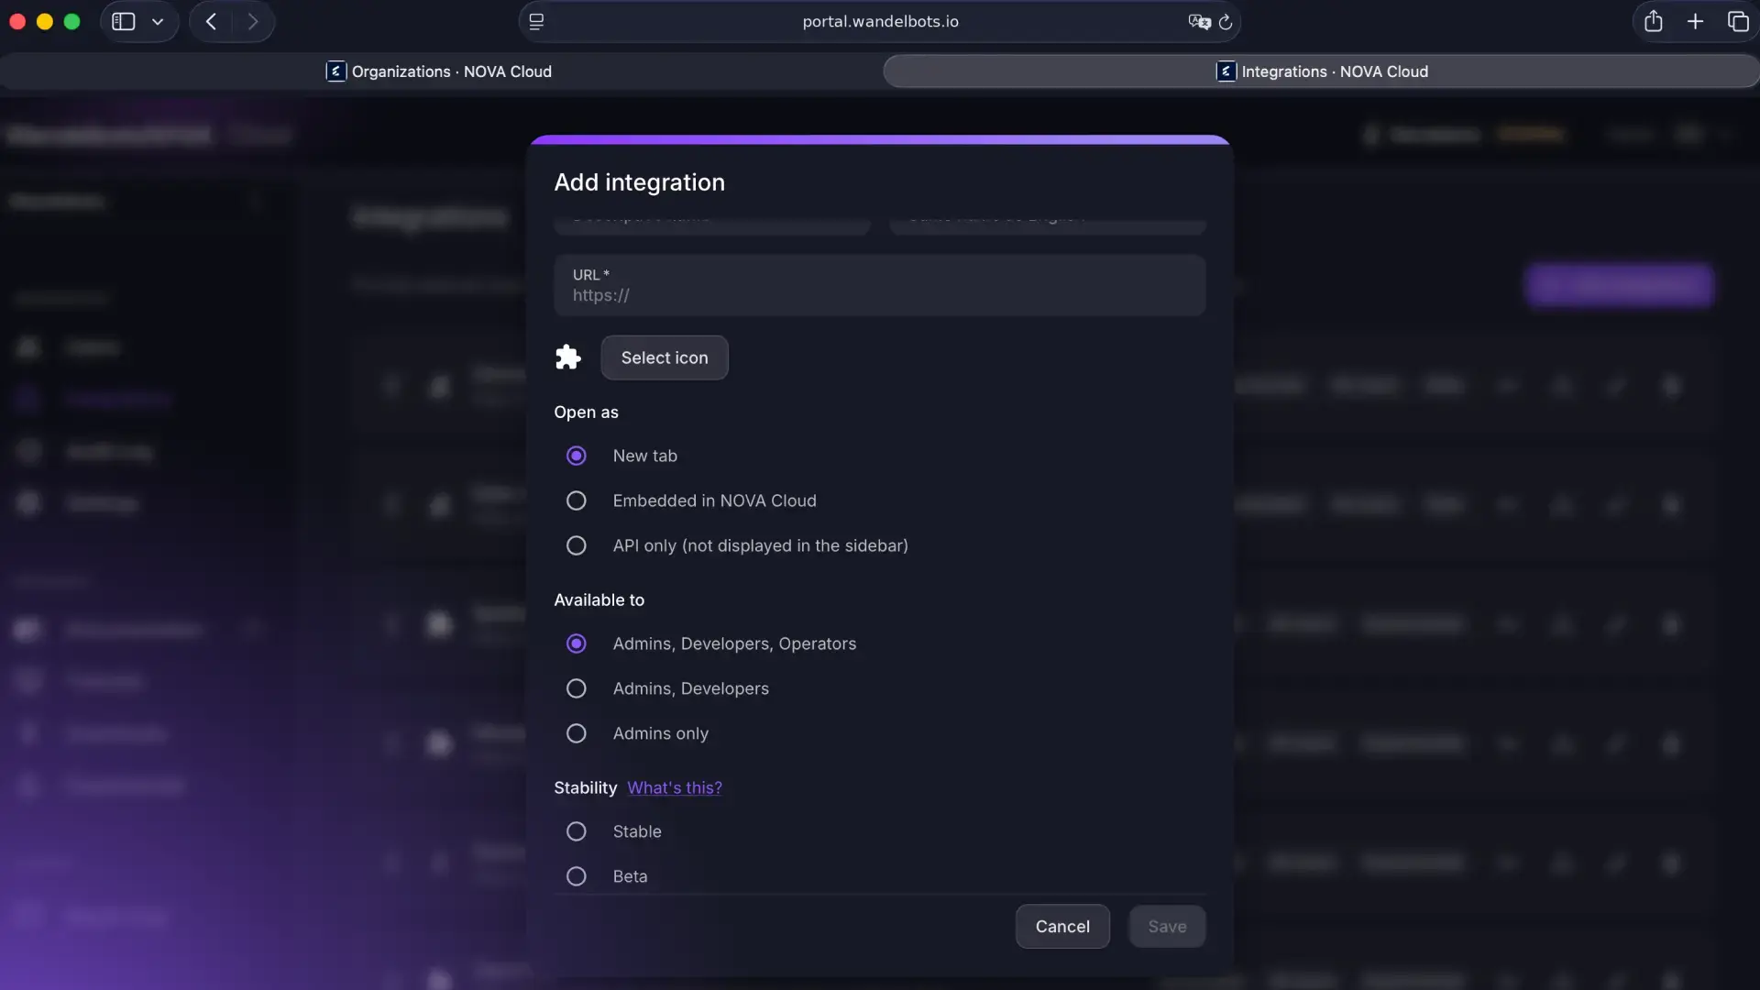Open the What's this? stability link
Screen dimensions: 1760x990
(x=675, y=787)
